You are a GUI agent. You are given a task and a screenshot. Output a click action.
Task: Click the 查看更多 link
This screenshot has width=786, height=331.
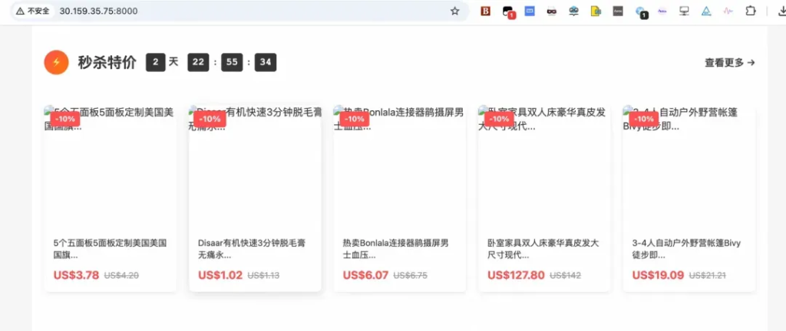[729, 63]
